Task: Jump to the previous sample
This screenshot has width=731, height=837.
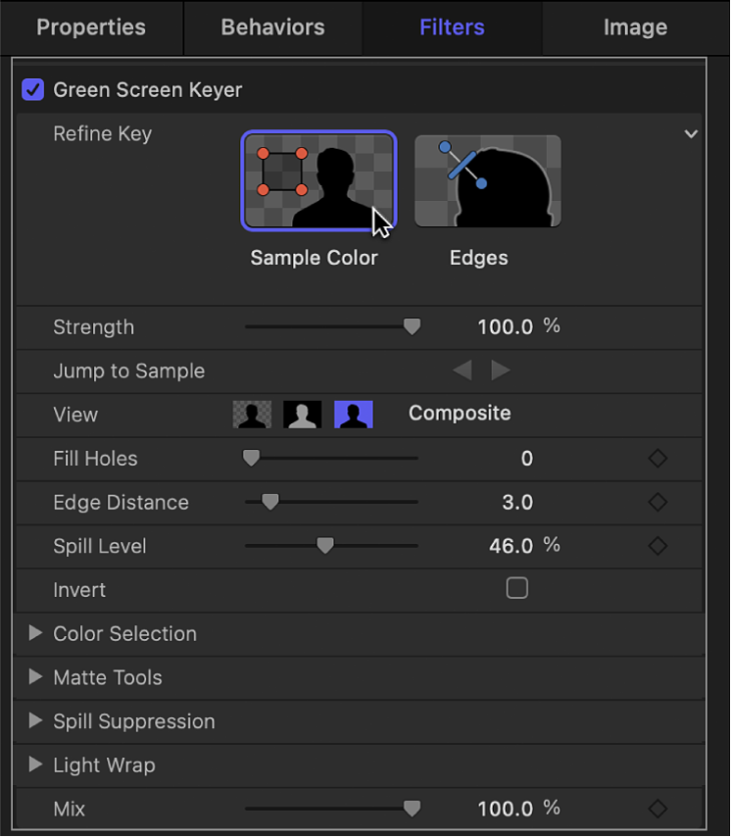Action: (462, 369)
